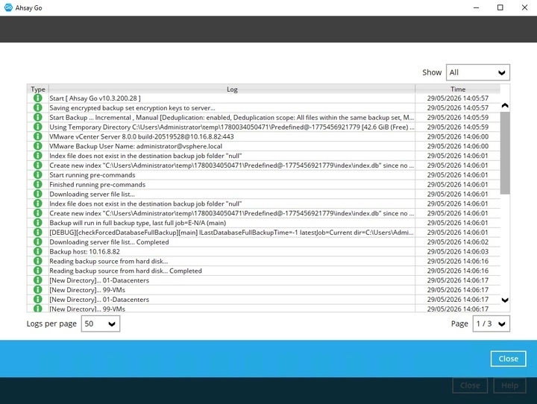
Task: Click the Type column header
Action: (38, 89)
